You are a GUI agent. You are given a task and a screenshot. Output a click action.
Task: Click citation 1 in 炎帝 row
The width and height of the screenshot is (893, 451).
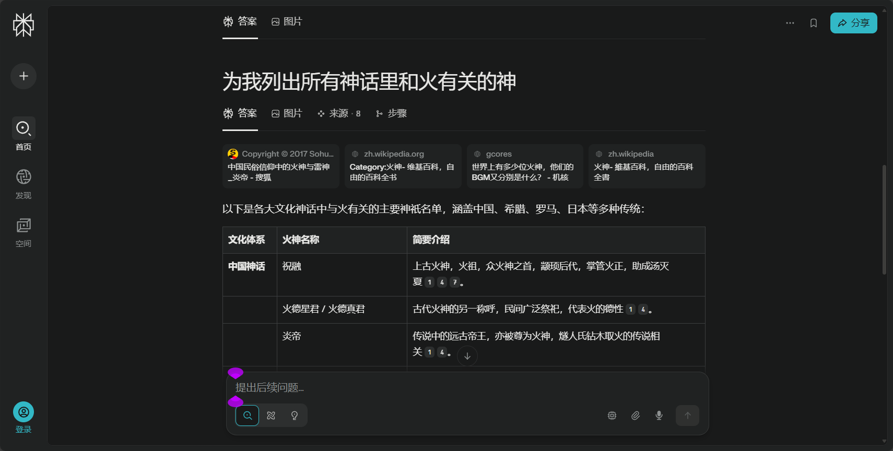pos(429,352)
